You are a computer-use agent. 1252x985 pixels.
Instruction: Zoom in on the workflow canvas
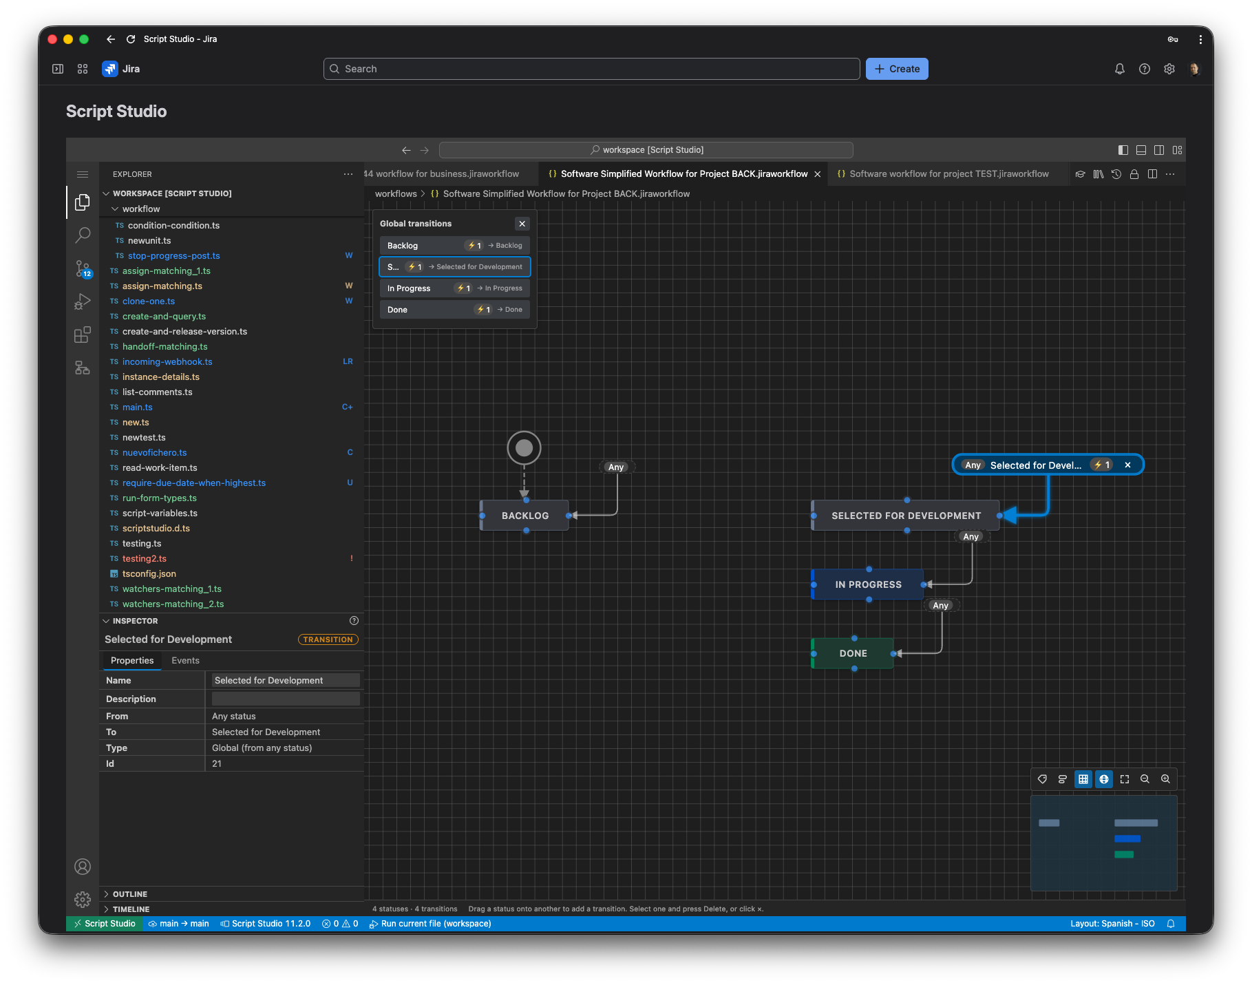[x=1165, y=779]
